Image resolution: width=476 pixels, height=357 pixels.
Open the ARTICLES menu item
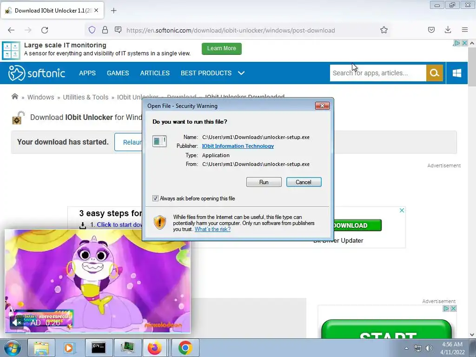155,73
